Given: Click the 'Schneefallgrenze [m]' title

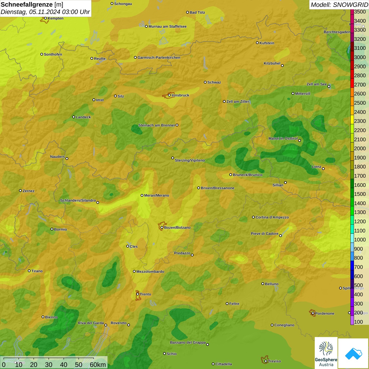Looking at the screenshot, I should click(32, 4).
